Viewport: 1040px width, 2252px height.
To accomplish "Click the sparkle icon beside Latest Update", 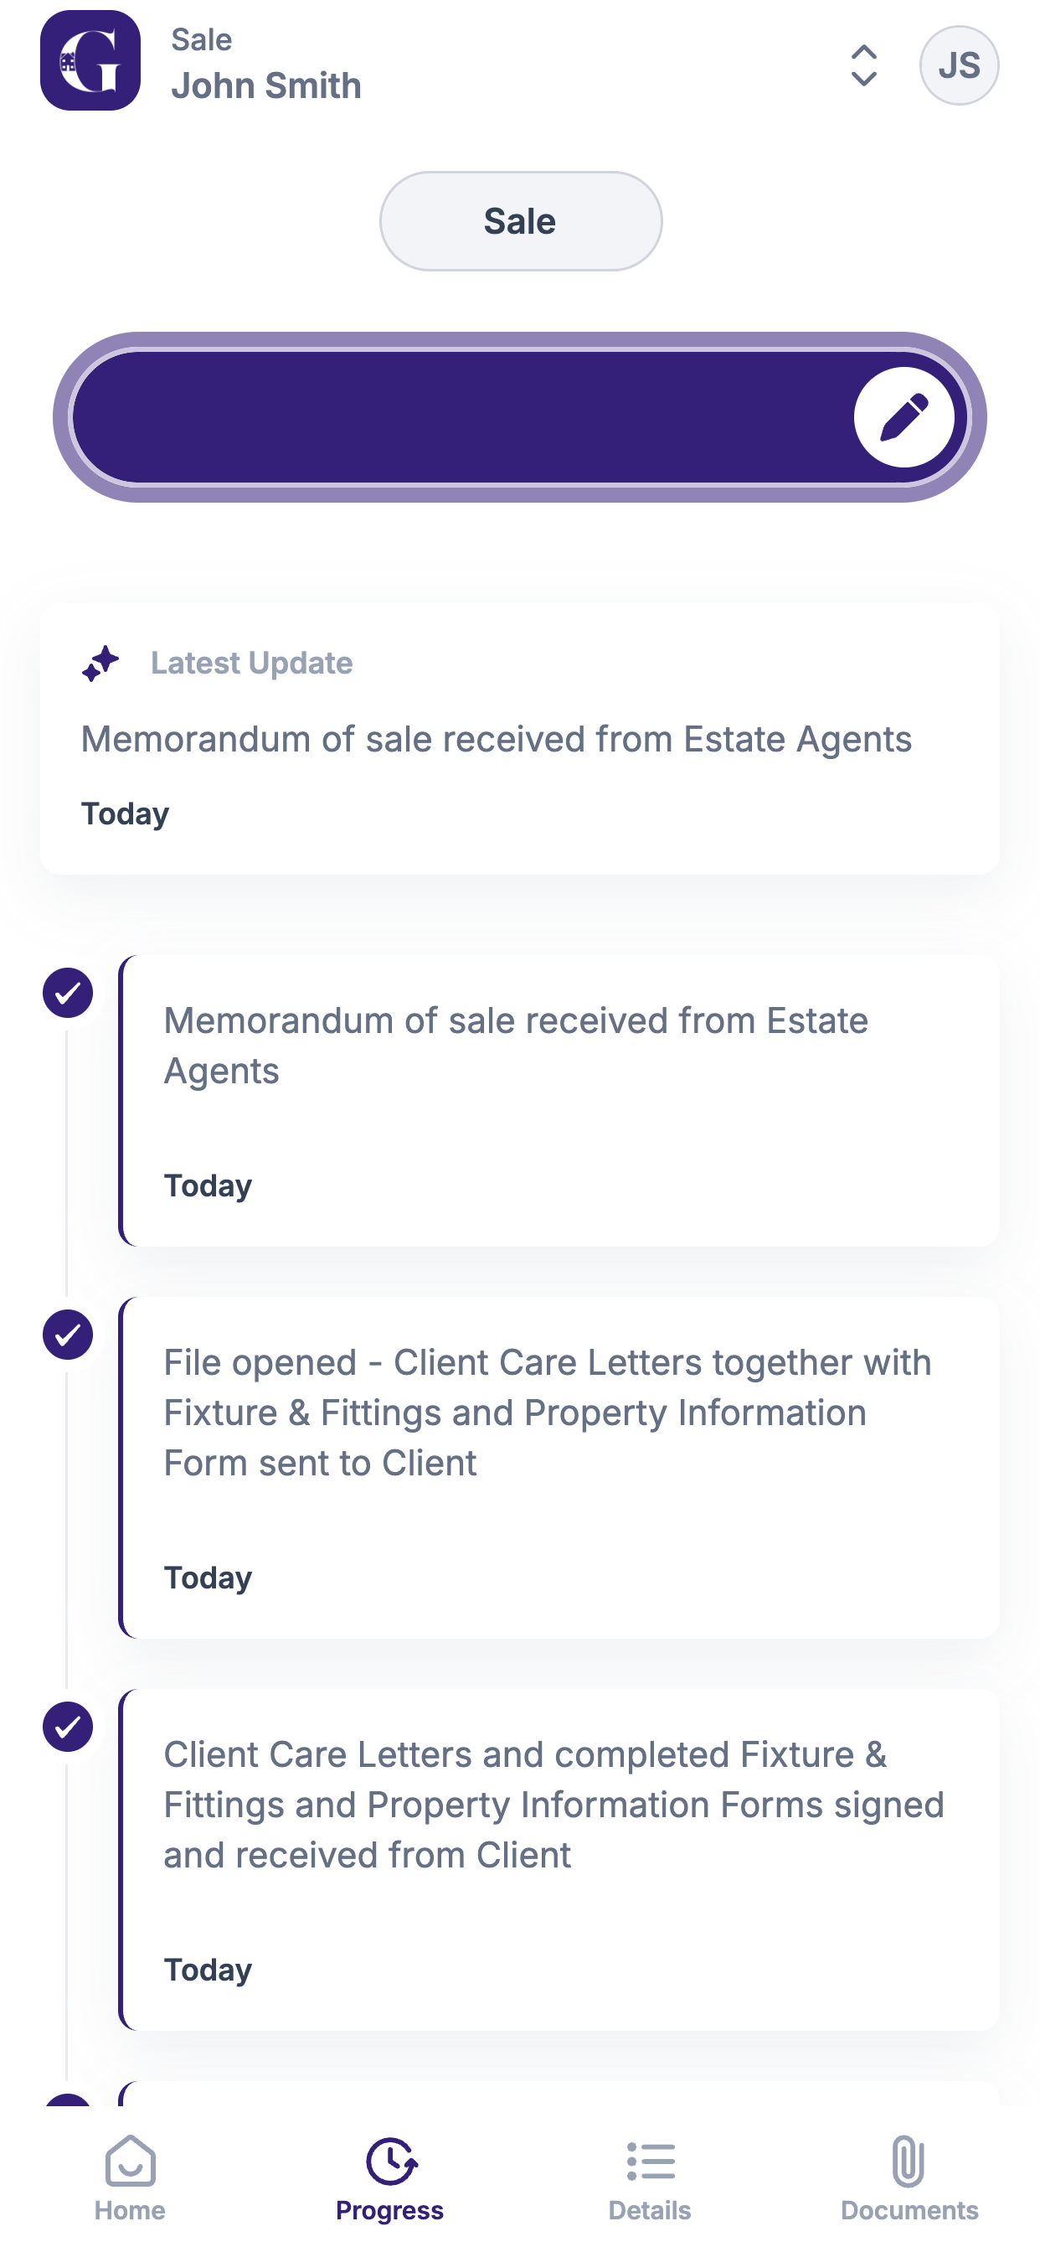I will [100, 664].
